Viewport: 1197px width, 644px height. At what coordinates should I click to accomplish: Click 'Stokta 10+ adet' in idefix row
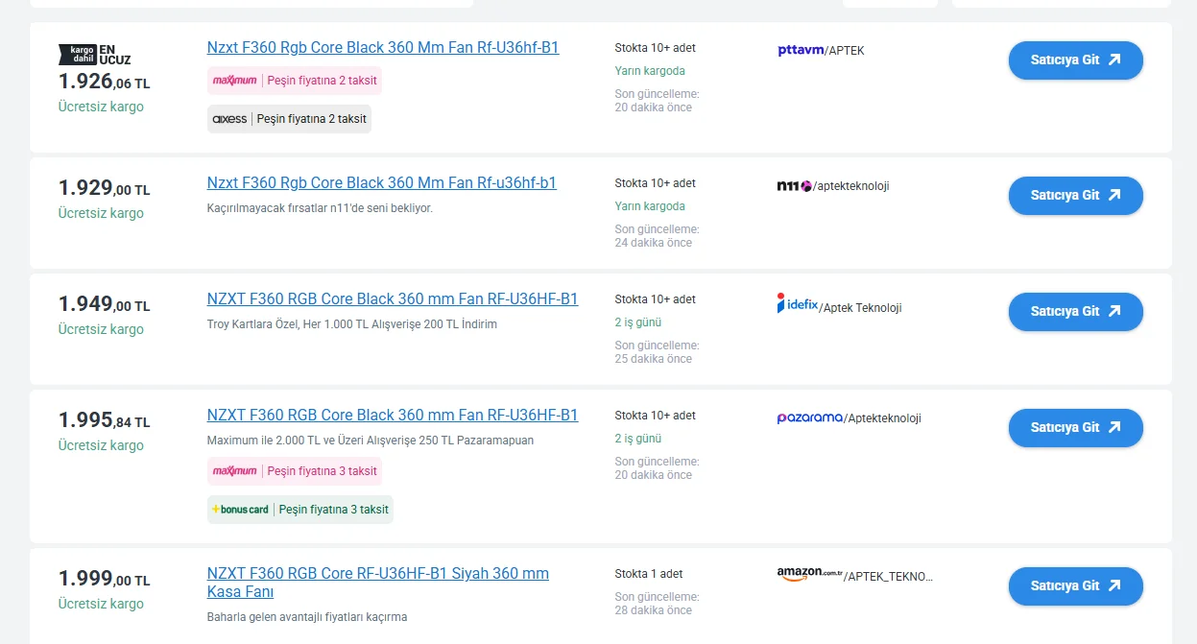[x=656, y=298]
